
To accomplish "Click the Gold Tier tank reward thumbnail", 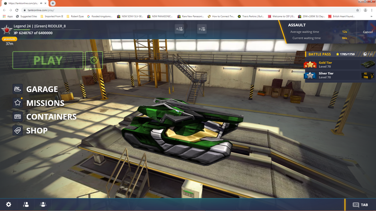I will (x=368, y=64).
